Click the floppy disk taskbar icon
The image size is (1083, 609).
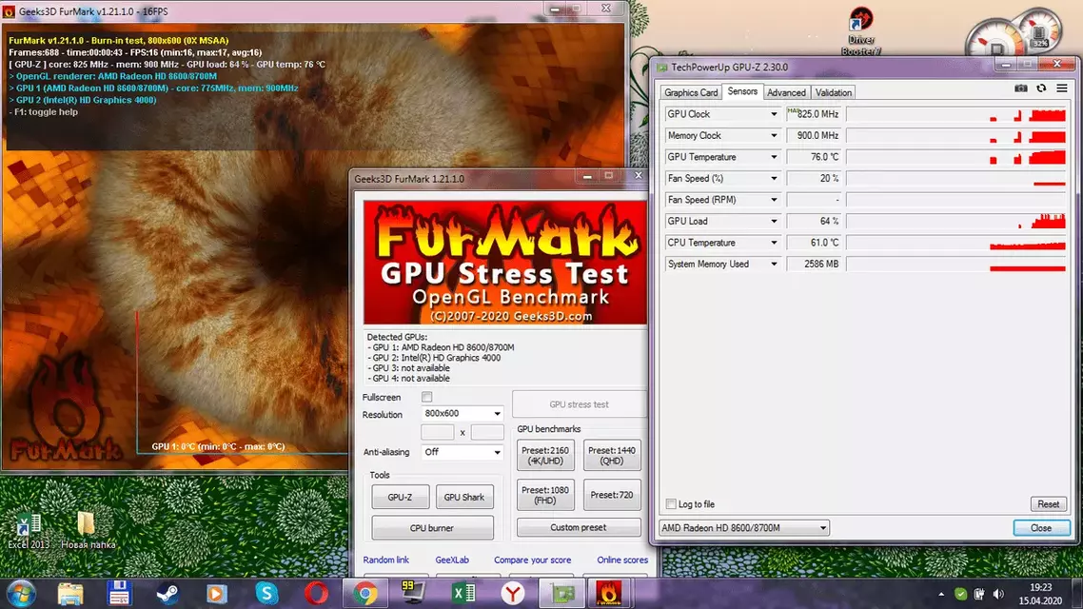pyautogui.click(x=119, y=594)
